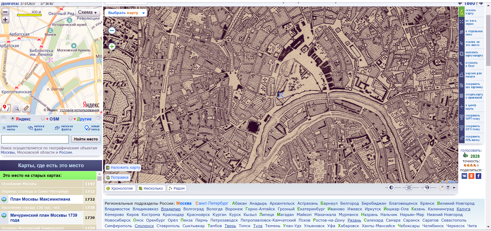Choose 'вставить в блог' option
Screen dimensions: 491x231
coord(471,64)
